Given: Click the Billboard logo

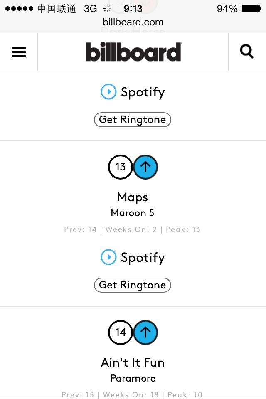Looking at the screenshot, I should pos(133,52).
